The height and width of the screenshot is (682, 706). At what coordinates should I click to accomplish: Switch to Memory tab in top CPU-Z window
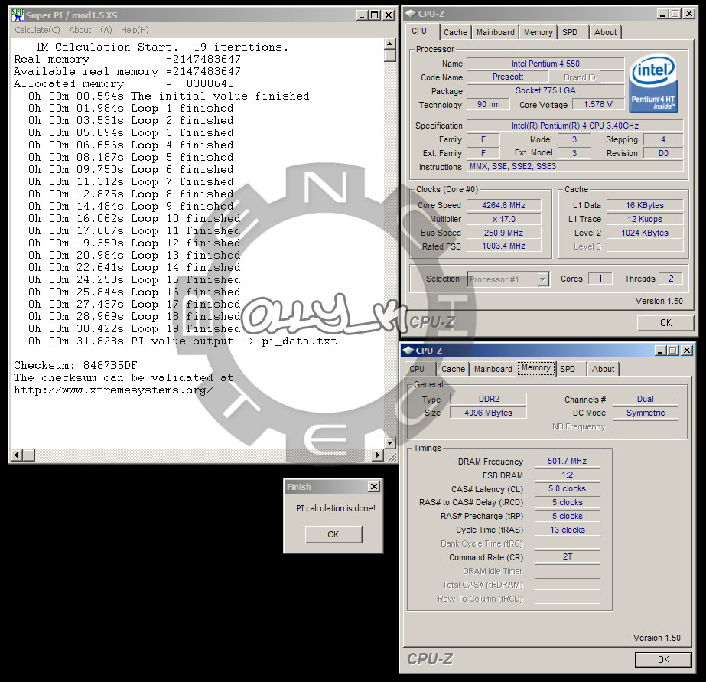(x=538, y=32)
